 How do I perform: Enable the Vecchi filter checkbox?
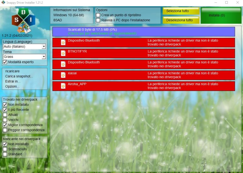(x=5, y=120)
